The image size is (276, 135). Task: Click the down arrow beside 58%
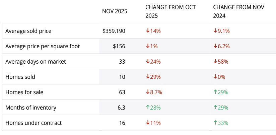pos(215,62)
